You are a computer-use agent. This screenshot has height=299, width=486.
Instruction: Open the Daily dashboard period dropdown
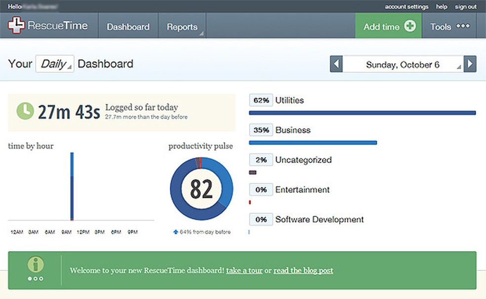coord(55,64)
